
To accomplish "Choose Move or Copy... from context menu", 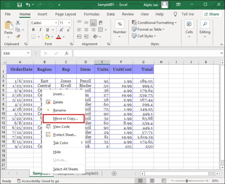I will 64,118.
